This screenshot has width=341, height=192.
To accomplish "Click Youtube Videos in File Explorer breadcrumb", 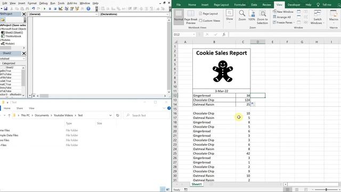I will point(63,115).
